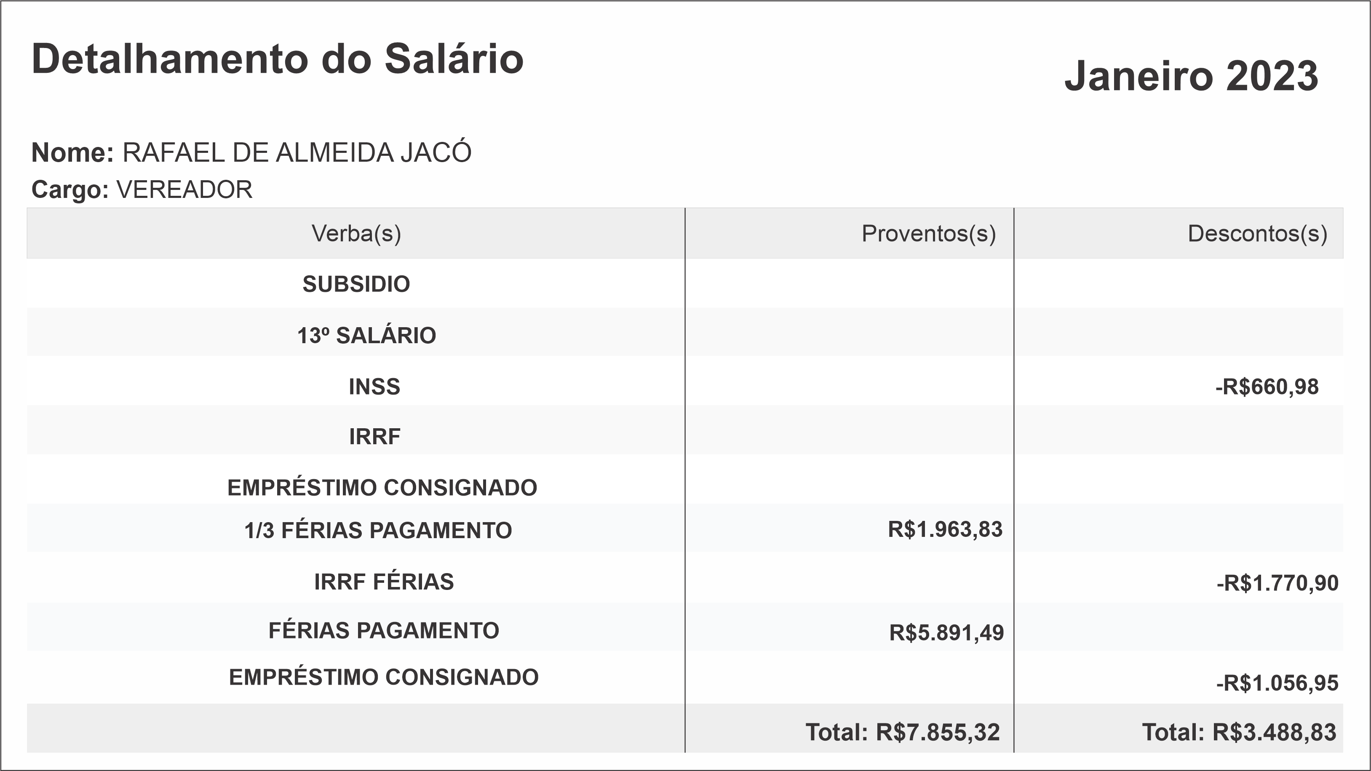
Task: Select the INSS row label
Action: click(374, 387)
